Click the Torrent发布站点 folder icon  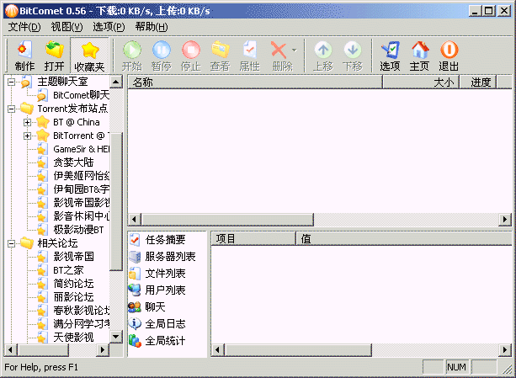tap(27, 109)
